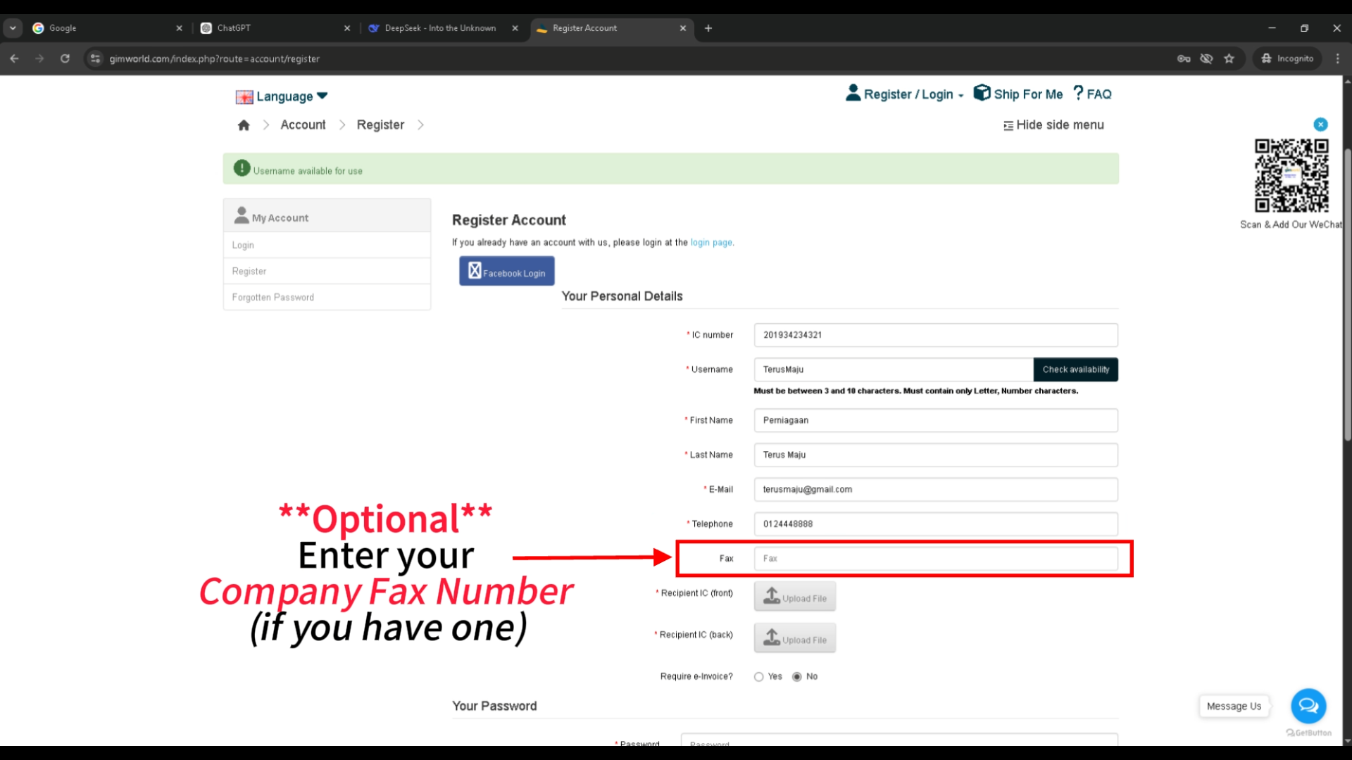Open the tab search dropdown arrow
The image size is (1352, 760).
13,28
